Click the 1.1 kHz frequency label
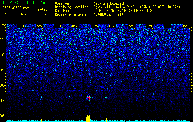The image size is (193, 122). (x=2, y=40)
